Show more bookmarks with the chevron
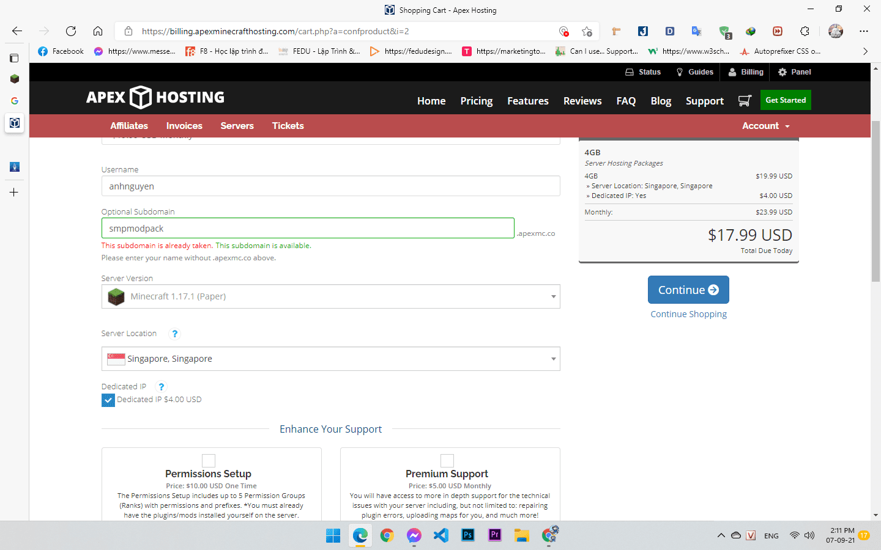Viewport: 881px width, 550px height. (x=865, y=51)
